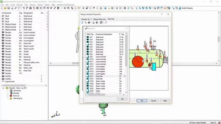Image resolution: width=221 pixels, height=124 pixels.
Task: Open the Insert menu
Action: [x=12, y=5]
